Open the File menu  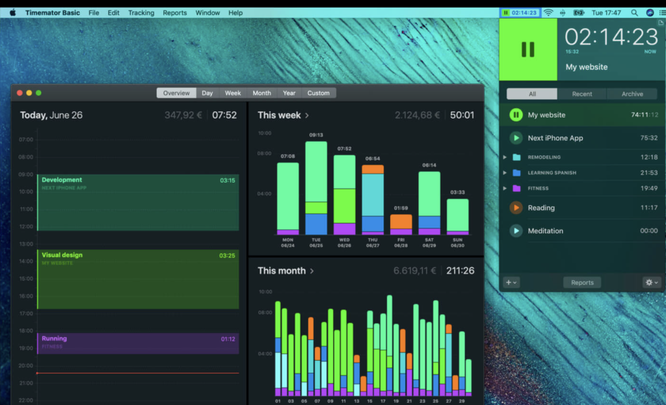click(94, 13)
